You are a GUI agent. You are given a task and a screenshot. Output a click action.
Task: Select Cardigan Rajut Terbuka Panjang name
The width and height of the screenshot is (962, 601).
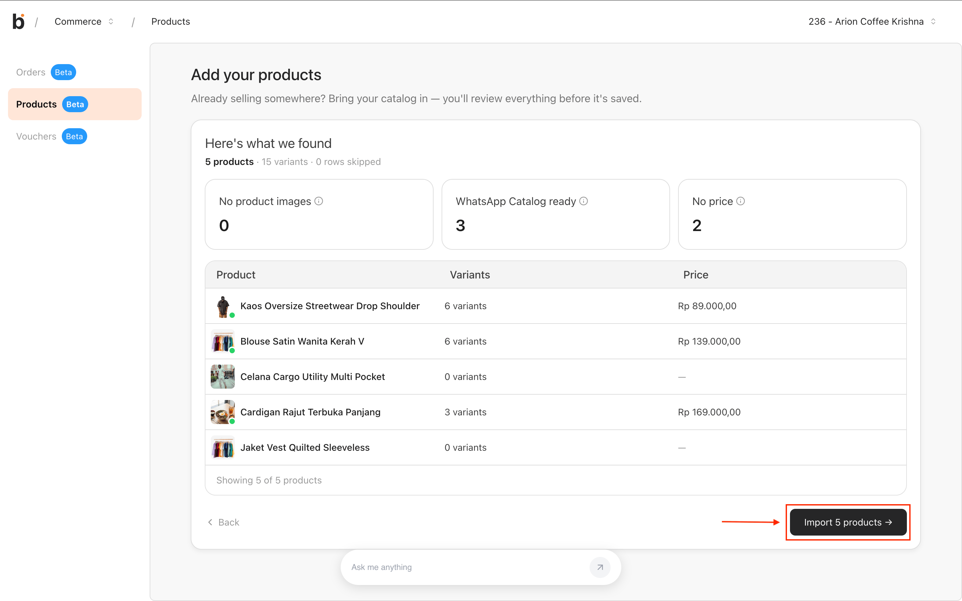[310, 412]
